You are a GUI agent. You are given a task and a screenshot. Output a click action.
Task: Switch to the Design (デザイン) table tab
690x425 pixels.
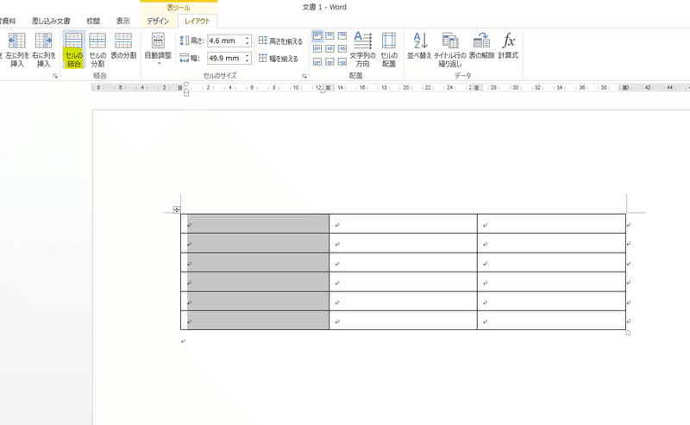coord(158,21)
